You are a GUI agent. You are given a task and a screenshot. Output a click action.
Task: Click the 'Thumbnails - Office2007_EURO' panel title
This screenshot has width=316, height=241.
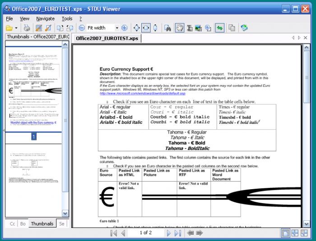point(37,36)
